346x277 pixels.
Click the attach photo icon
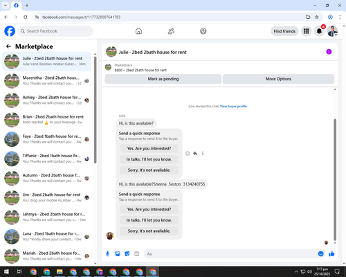tap(118, 254)
